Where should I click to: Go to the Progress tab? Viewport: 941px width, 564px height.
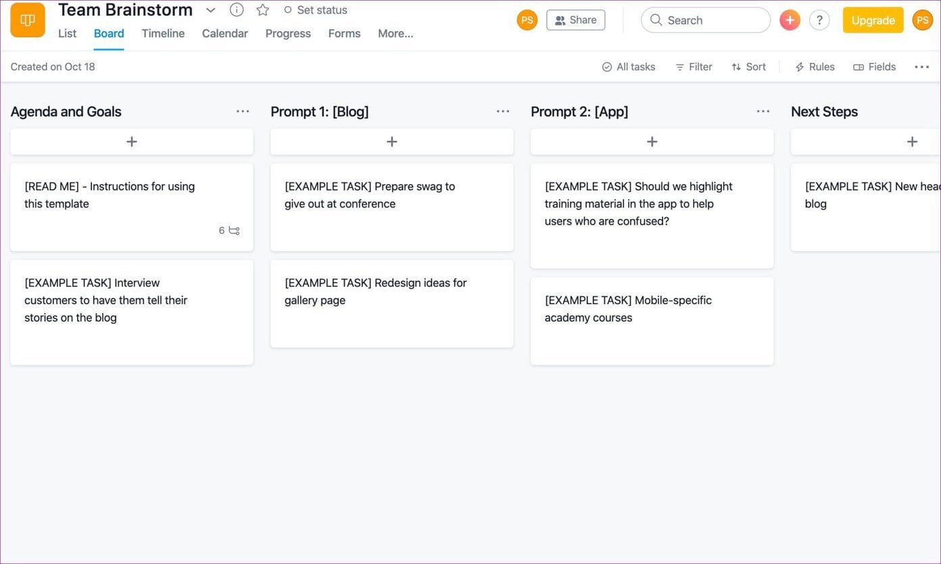pyautogui.click(x=288, y=33)
